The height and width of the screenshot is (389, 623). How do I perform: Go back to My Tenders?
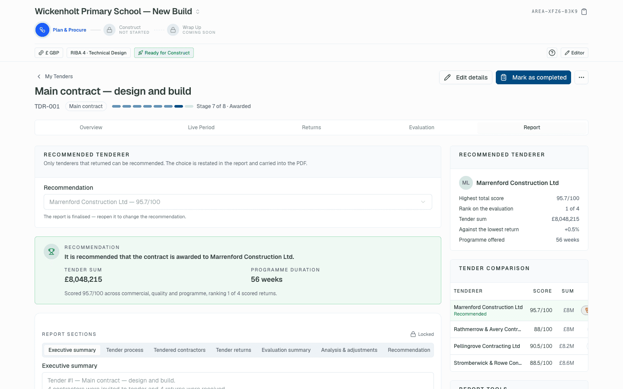(55, 77)
